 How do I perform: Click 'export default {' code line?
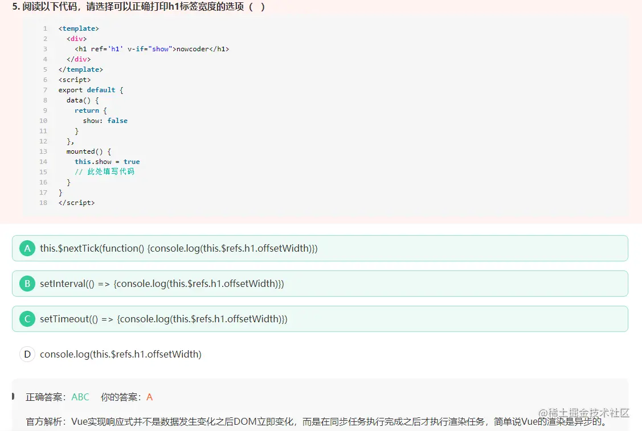coord(91,90)
